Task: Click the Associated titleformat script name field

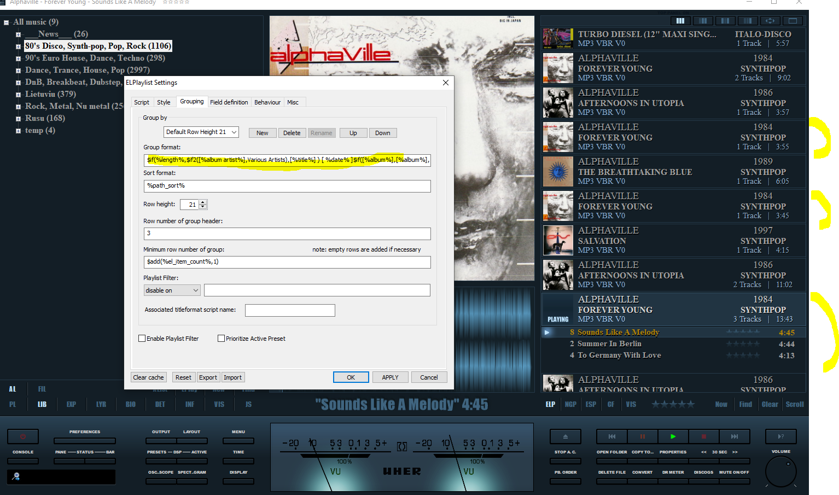Action: 290,310
